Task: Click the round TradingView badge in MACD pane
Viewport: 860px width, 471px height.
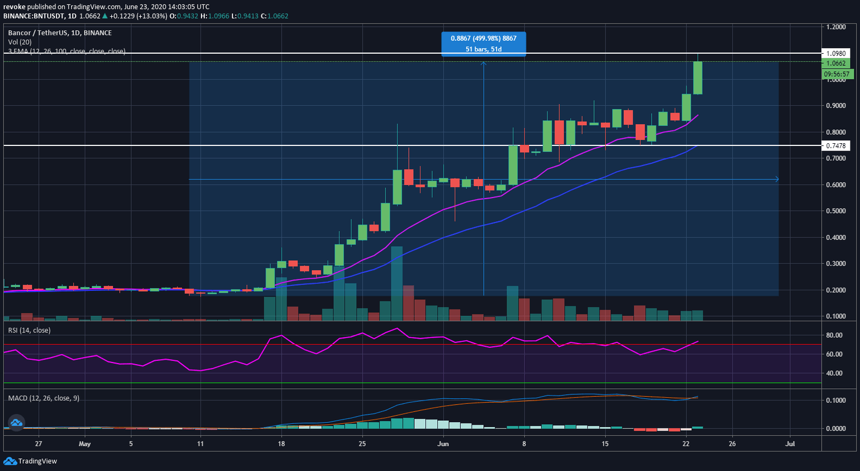Action: pyautogui.click(x=16, y=423)
